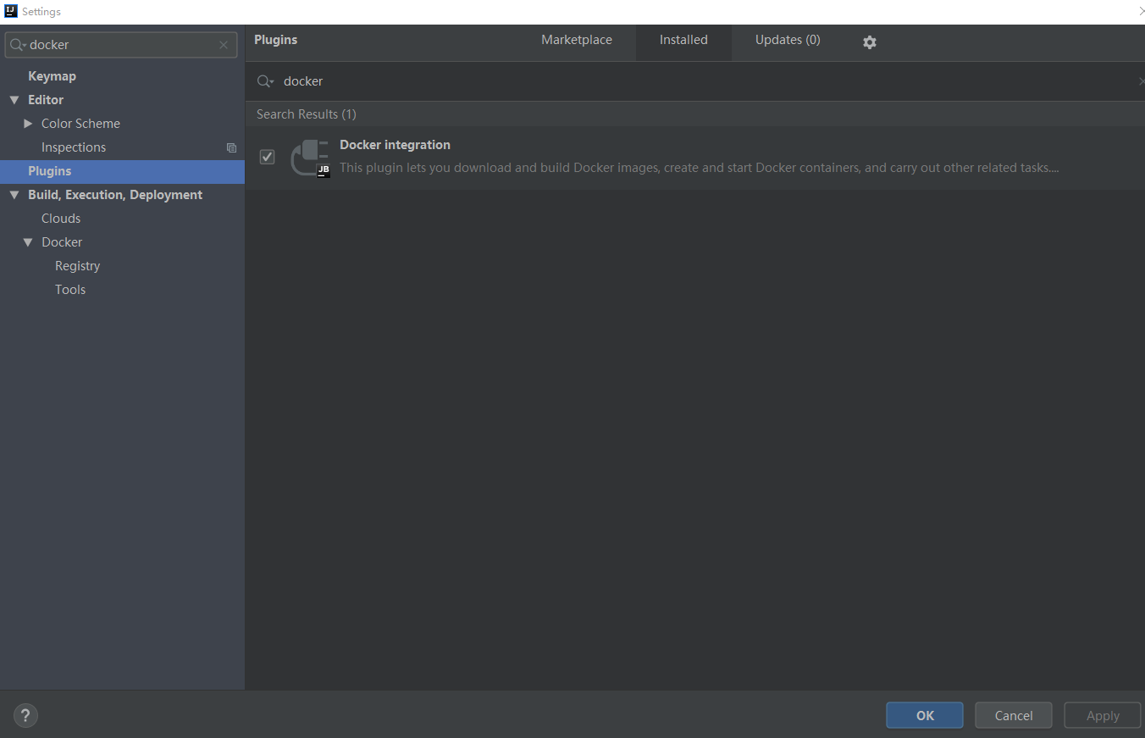1145x738 pixels.
Task: Click the IntelliJ logo in title bar
Action: tap(11, 12)
